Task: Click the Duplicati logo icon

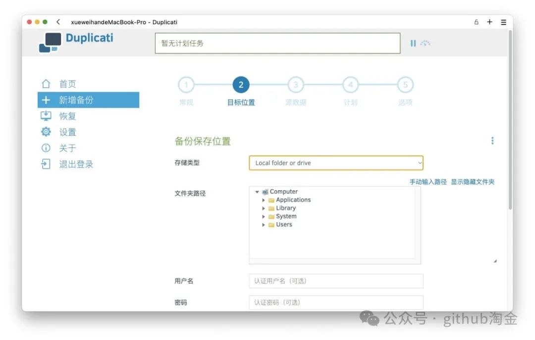Action: click(50, 42)
